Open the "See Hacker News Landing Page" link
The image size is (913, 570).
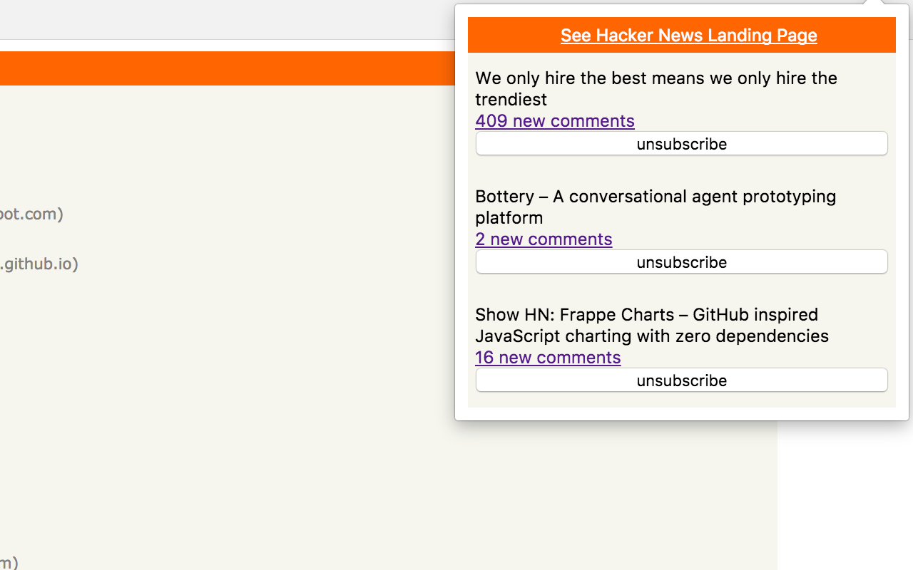688,35
